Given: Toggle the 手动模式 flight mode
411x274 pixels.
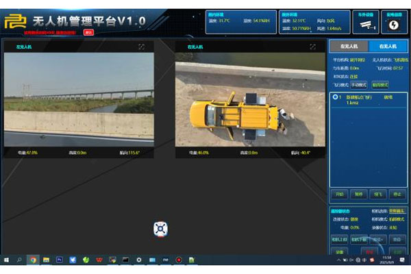Looking at the screenshot, I should point(360,84).
